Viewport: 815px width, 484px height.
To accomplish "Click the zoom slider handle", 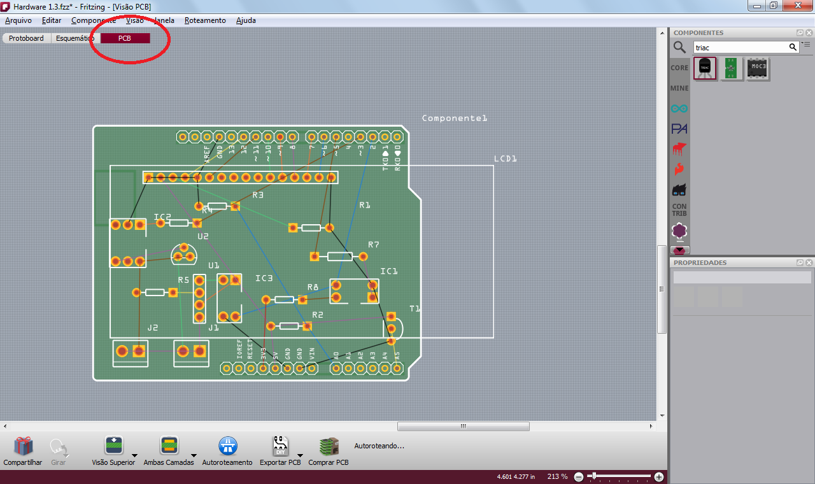I will click(593, 476).
